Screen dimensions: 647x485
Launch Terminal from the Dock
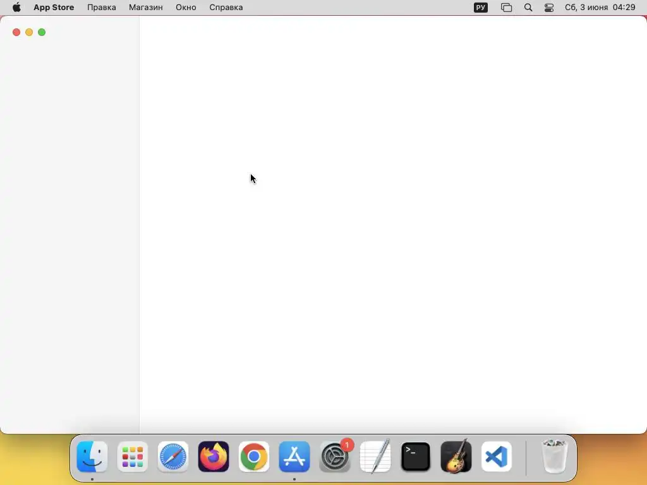[x=416, y=457]
